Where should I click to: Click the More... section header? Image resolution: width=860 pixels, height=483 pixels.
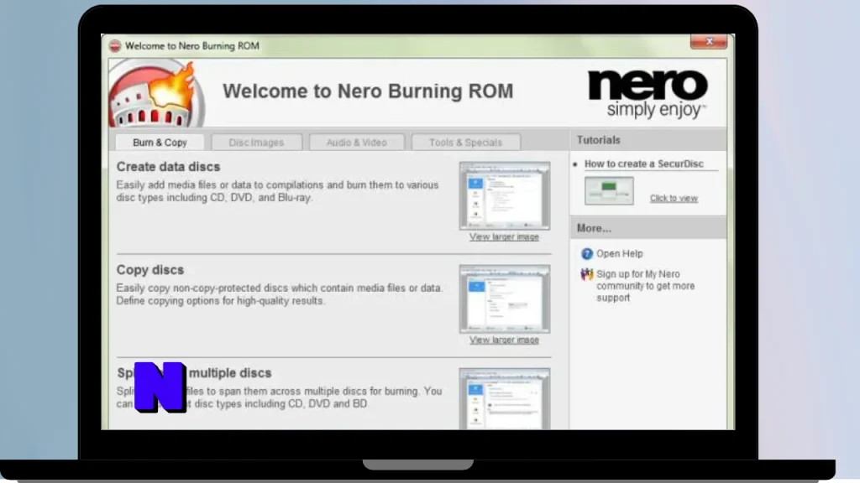pyautogui.click(x=648, y=228)
